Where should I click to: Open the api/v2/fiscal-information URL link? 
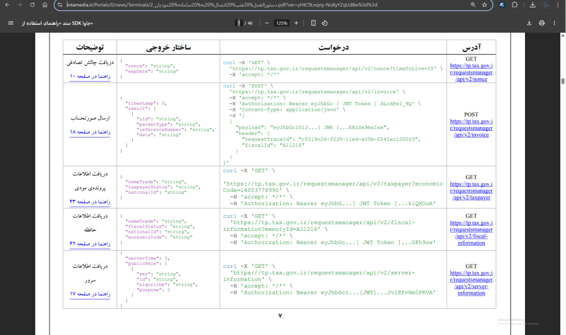click(471, 233)
